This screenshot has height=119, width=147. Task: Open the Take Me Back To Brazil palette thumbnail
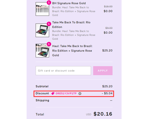42,30
